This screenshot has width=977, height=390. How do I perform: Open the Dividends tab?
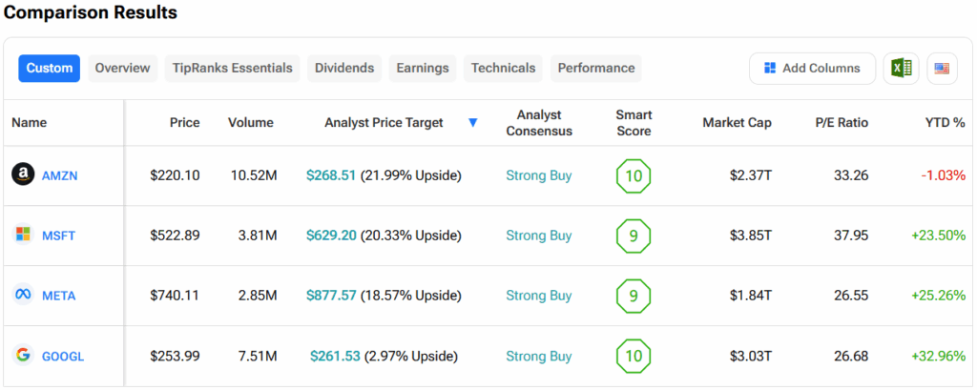(x=345, y=69)
